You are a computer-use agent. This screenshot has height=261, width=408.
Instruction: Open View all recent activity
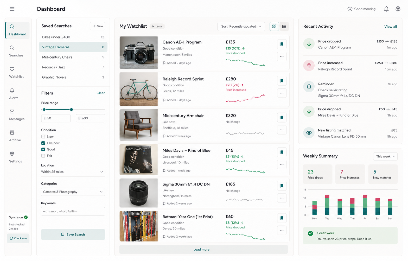pos(390,27)
